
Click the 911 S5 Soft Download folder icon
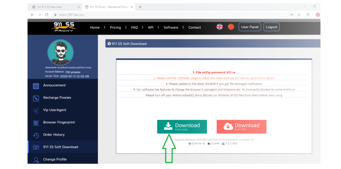pos(36,147)
